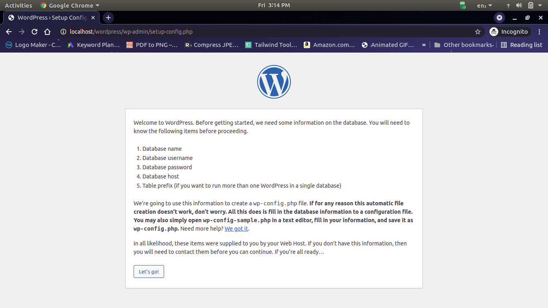
Task: Open the Animated GIF bookmark
Action: [388, 45]
